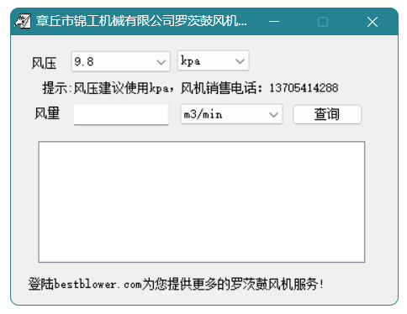This screenshot has height=314, width=407.
Task: Minimize the window
Action: [274, 22]
